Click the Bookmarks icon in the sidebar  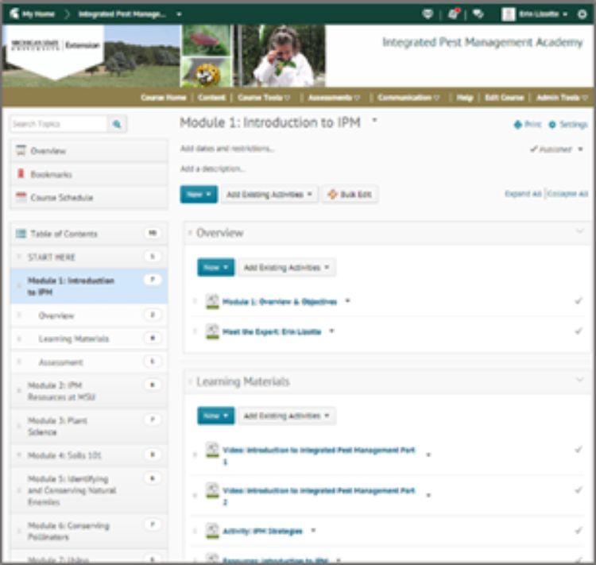[21, 174]
